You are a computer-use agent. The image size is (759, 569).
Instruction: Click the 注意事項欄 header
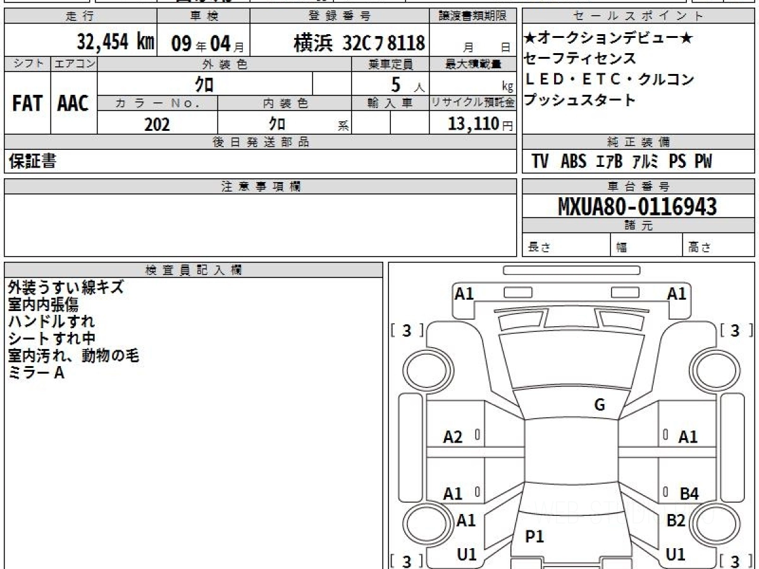(260, 186)
